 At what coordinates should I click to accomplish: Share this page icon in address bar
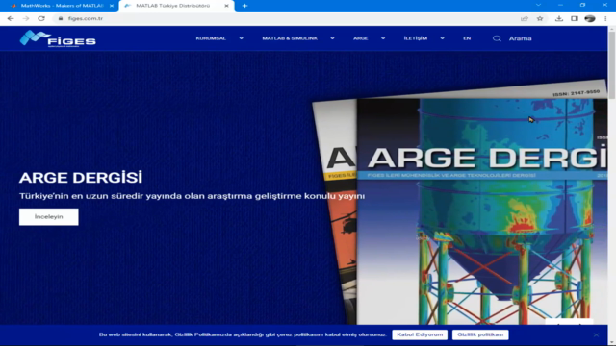tap(524, 18)
